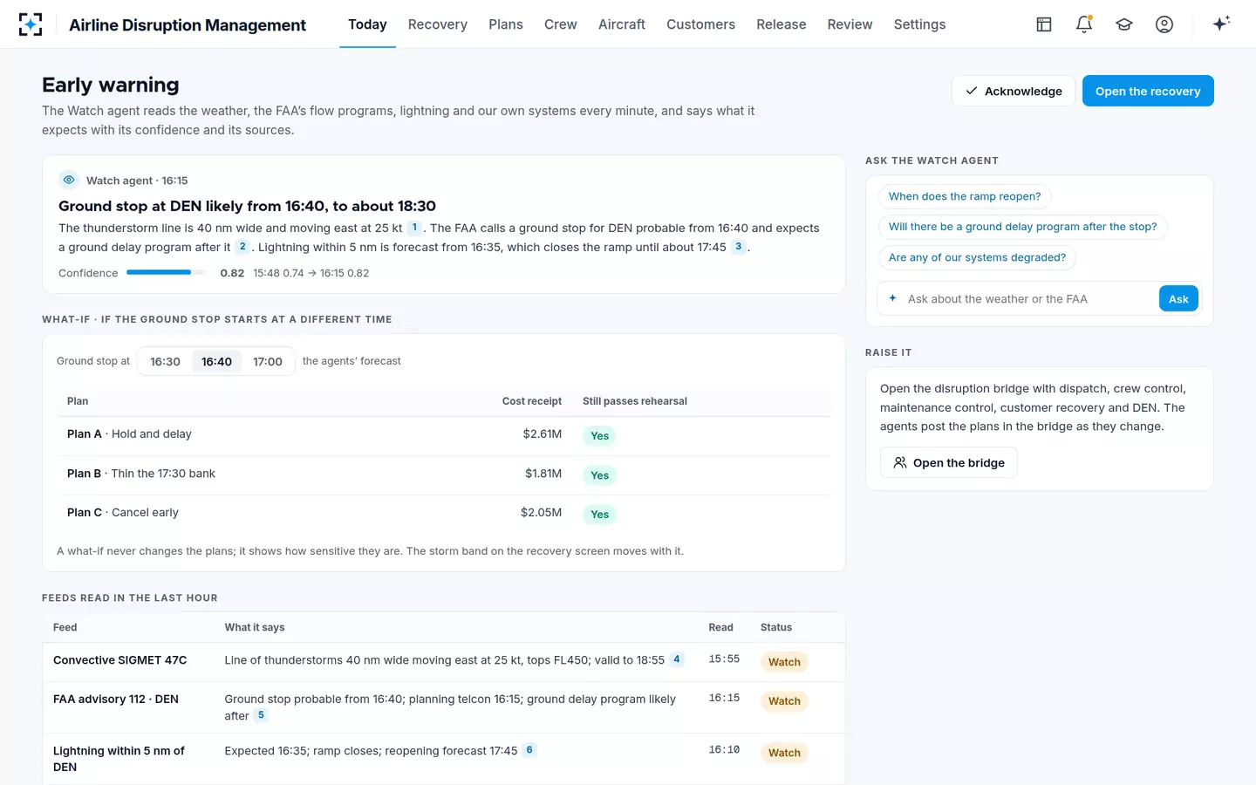Click the $1.81M cost receipt
This screenshot has width=1256, height=785.
[543, 474]
